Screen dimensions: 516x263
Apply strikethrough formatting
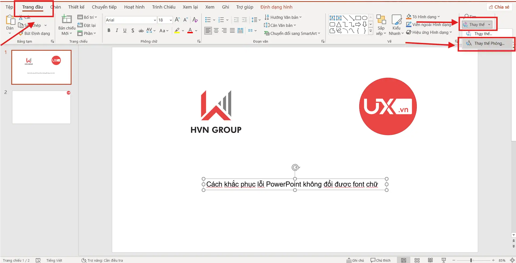click(x=141, y=30)
